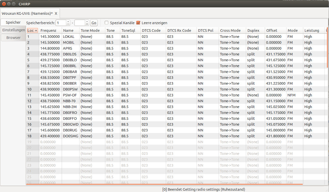Open the Speicher tab
The image size is (329, 192).
click(x=13, y=22)
